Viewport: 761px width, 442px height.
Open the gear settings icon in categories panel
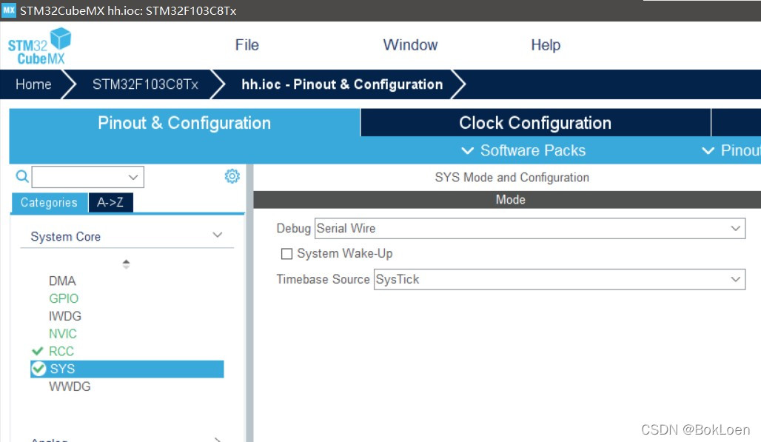pos(232,175)
